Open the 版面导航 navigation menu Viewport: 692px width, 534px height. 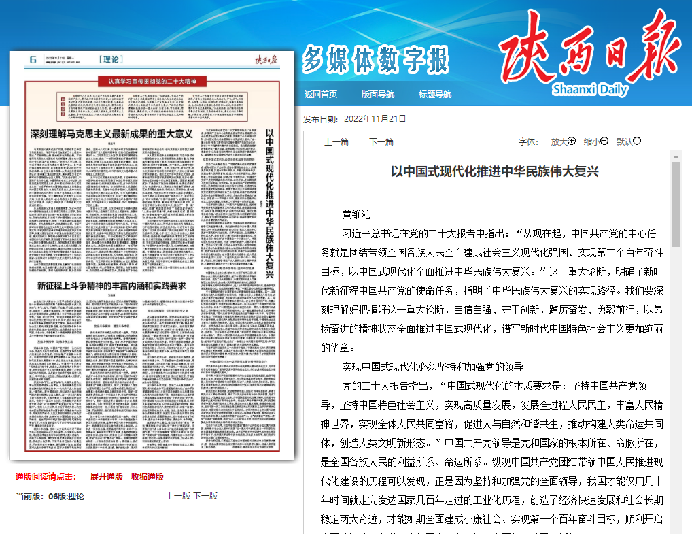pos(378,94)
